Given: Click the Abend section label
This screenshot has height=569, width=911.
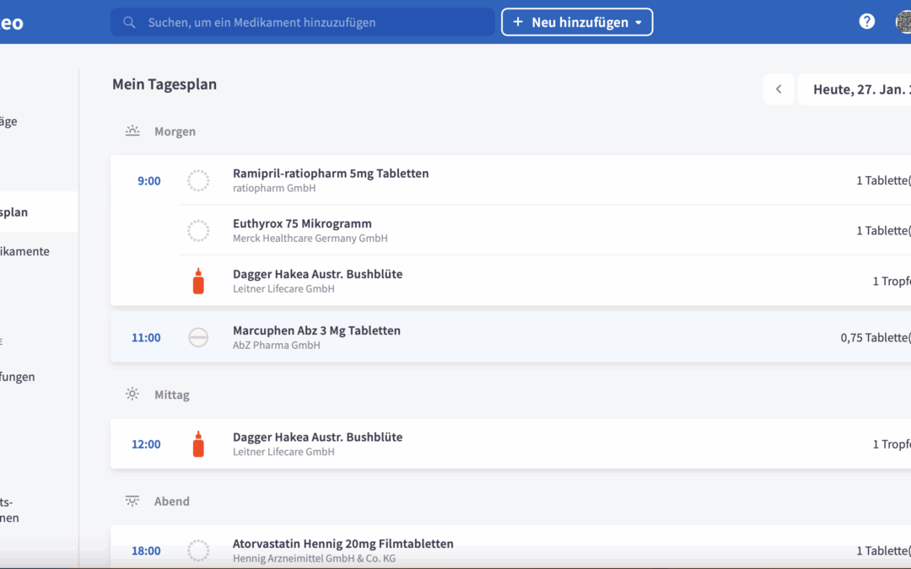Looking at the screenshot, I should (x=172, y=502).
